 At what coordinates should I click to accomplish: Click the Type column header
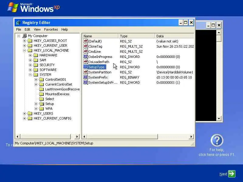click(x=136, y=36)
